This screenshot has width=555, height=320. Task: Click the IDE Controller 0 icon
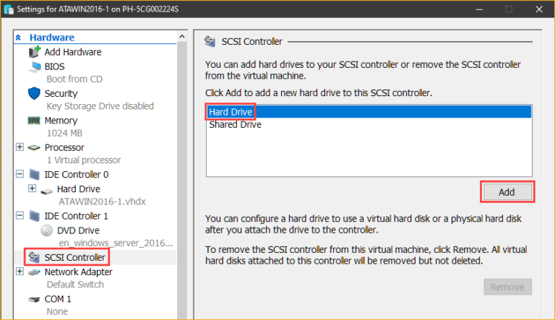pos(35,174)
